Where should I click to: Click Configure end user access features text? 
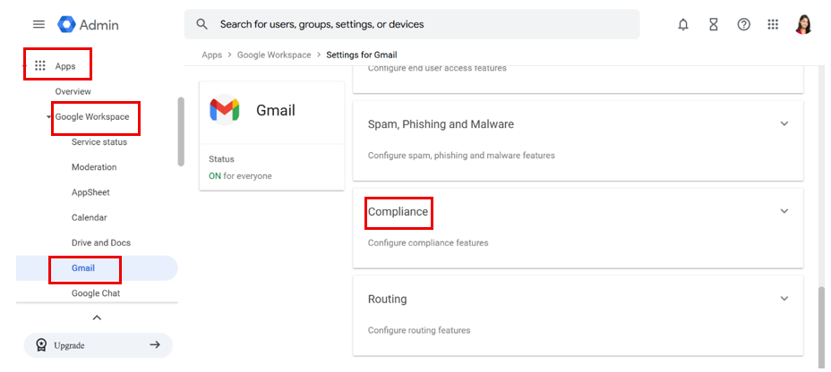[x=437, y=68]
